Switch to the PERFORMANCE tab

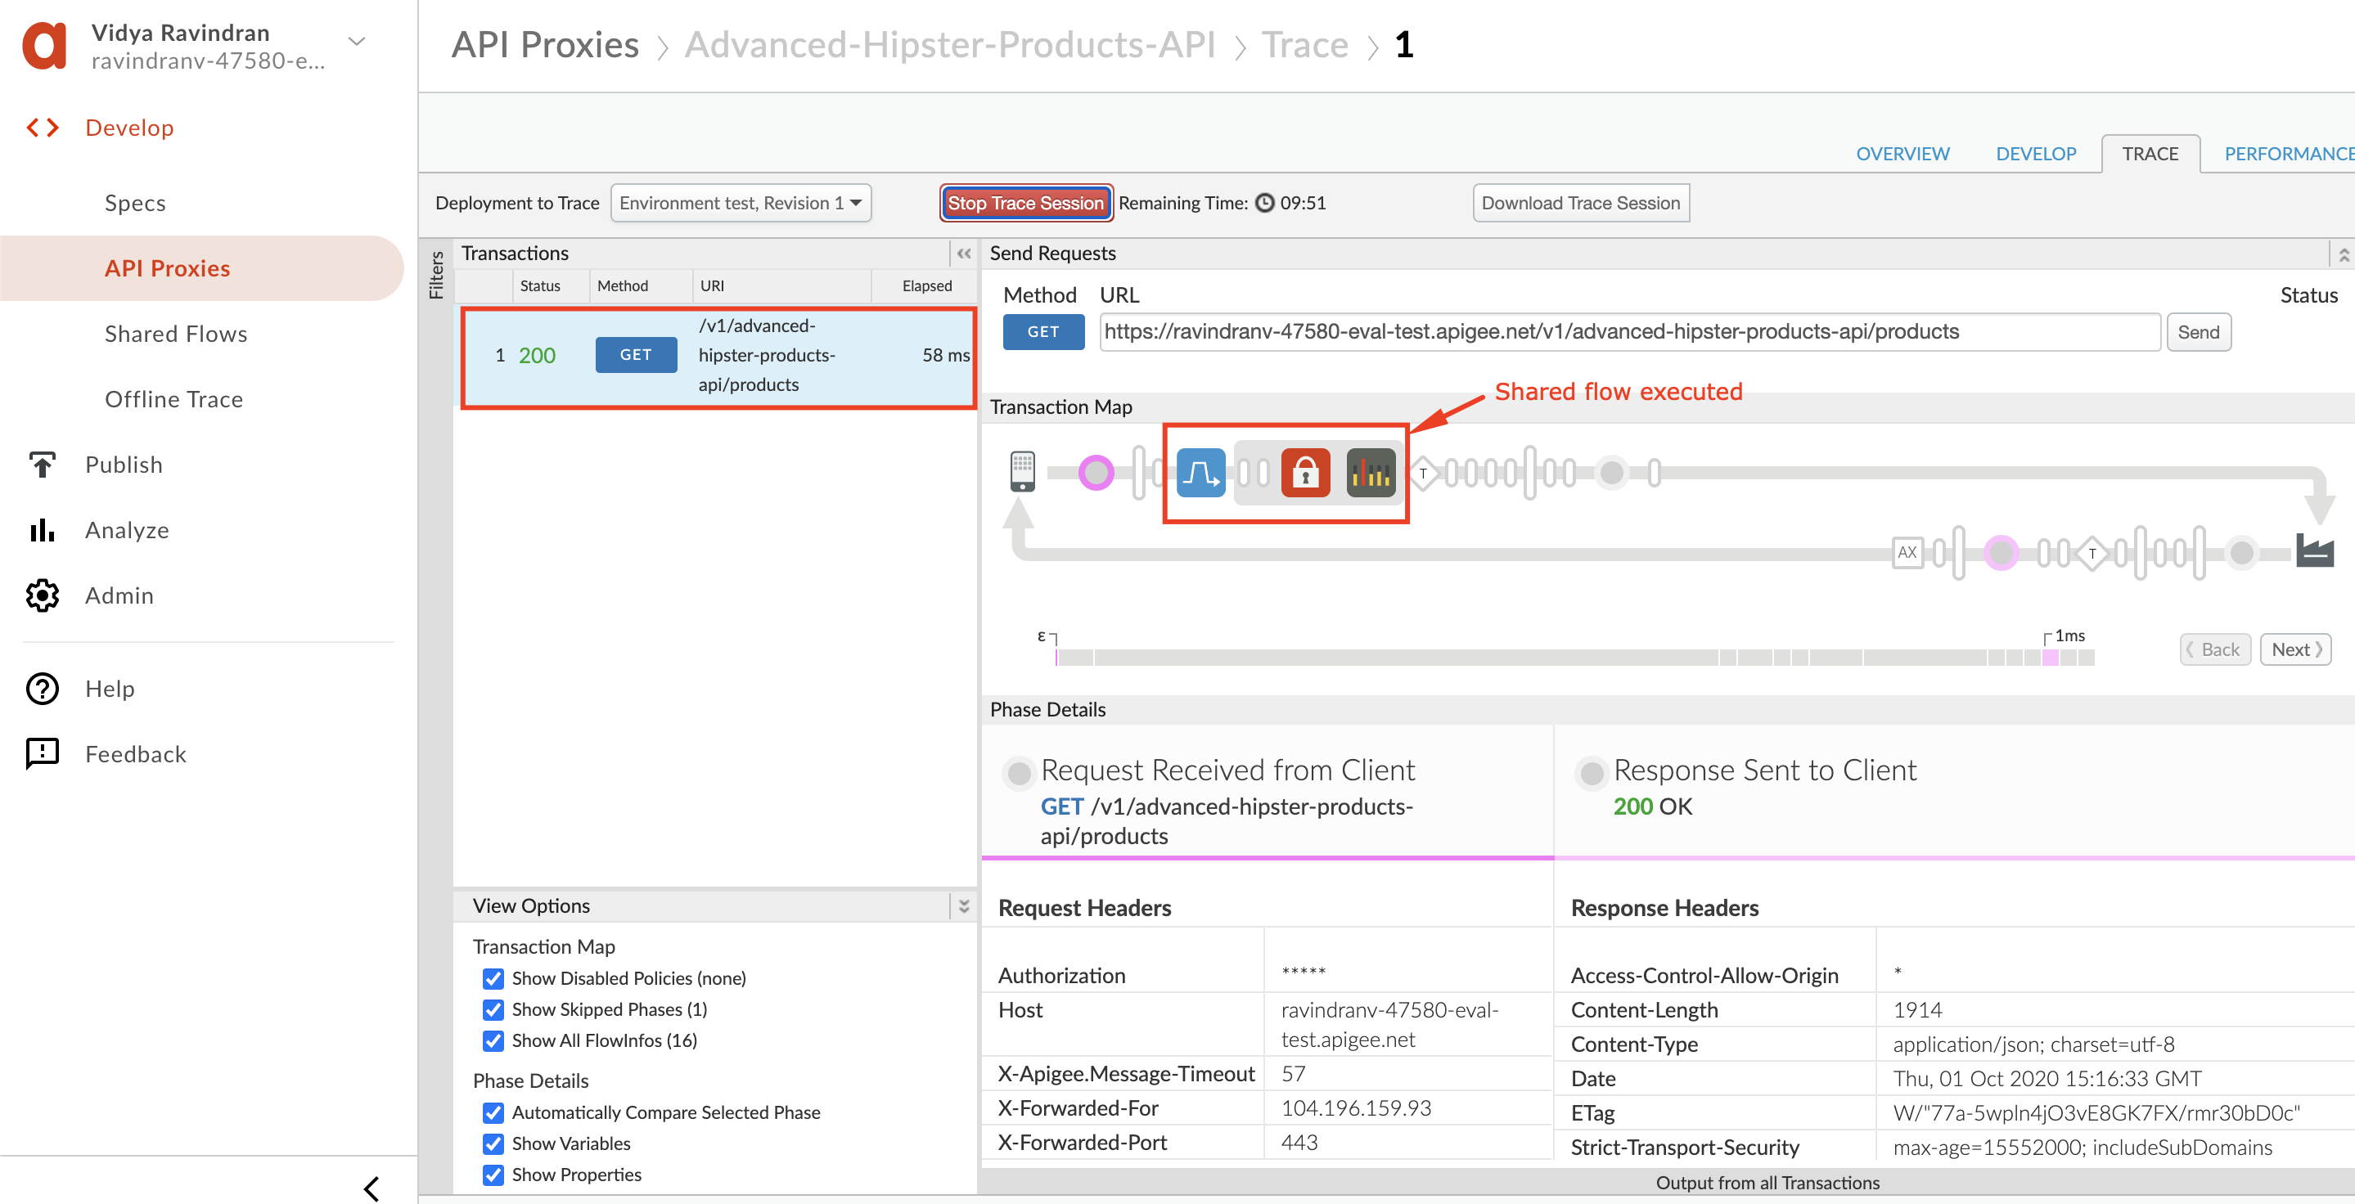point(2290,154)
